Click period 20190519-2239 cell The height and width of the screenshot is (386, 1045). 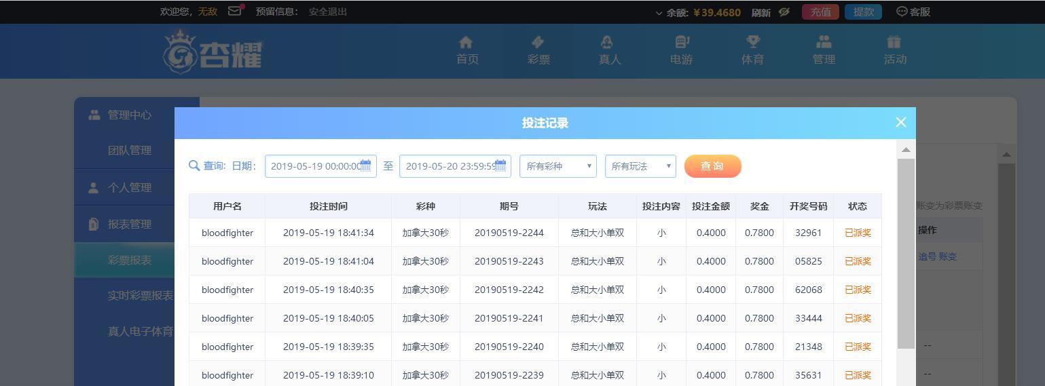coord(509,374)
